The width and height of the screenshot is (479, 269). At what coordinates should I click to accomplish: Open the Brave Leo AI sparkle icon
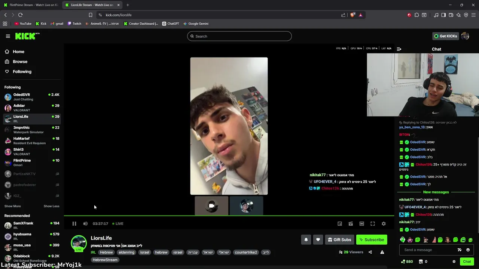click(x=458, y=15)
